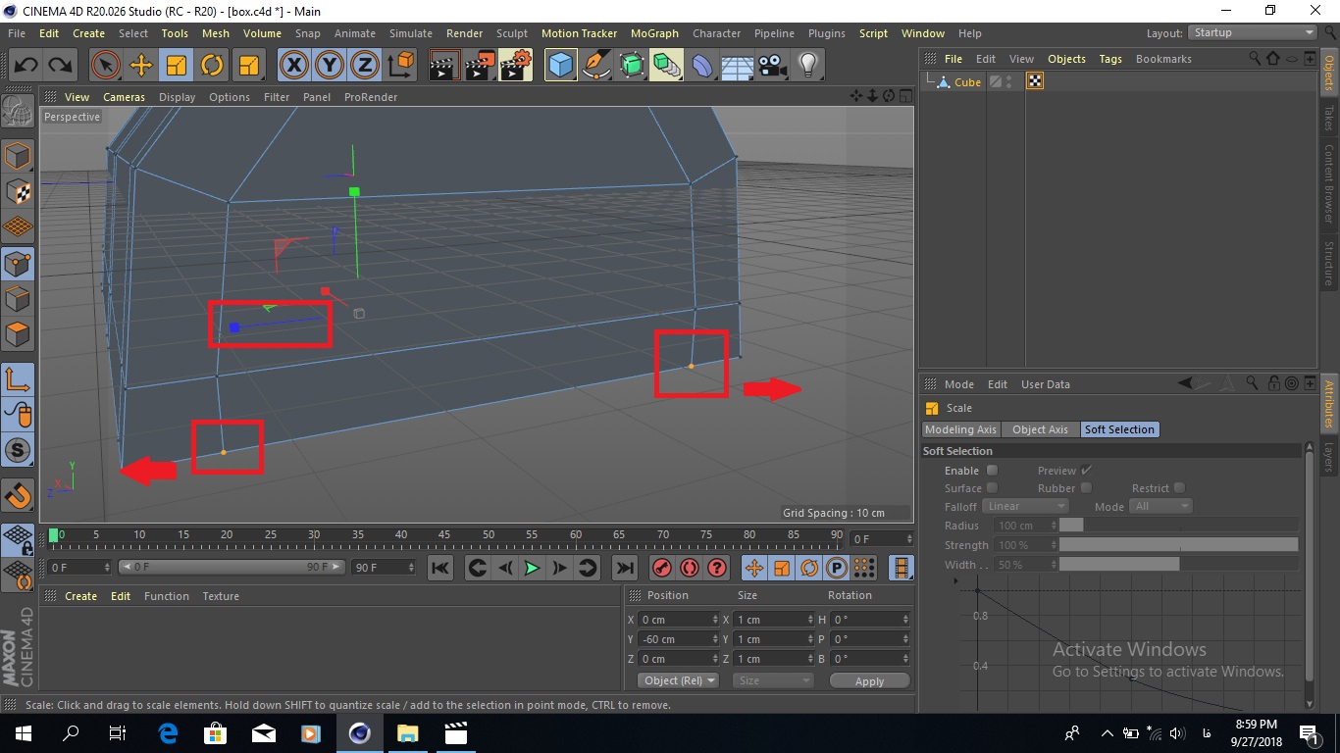The width and height of the screenshot is (1340, 753).
Task: Open File Explorer from Windows taskbar
Action: click(x=407, y=732)
